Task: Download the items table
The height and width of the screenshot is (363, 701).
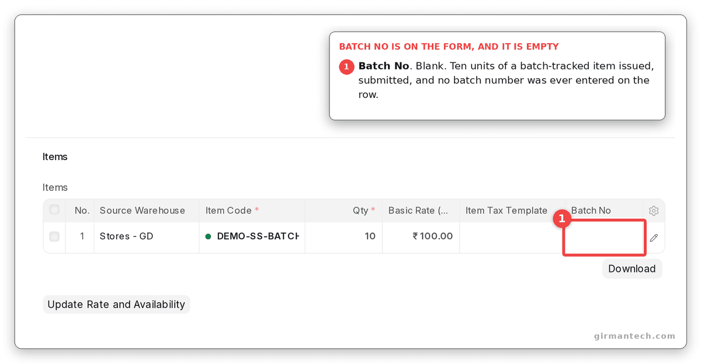Action: click(x=632, y=268)
